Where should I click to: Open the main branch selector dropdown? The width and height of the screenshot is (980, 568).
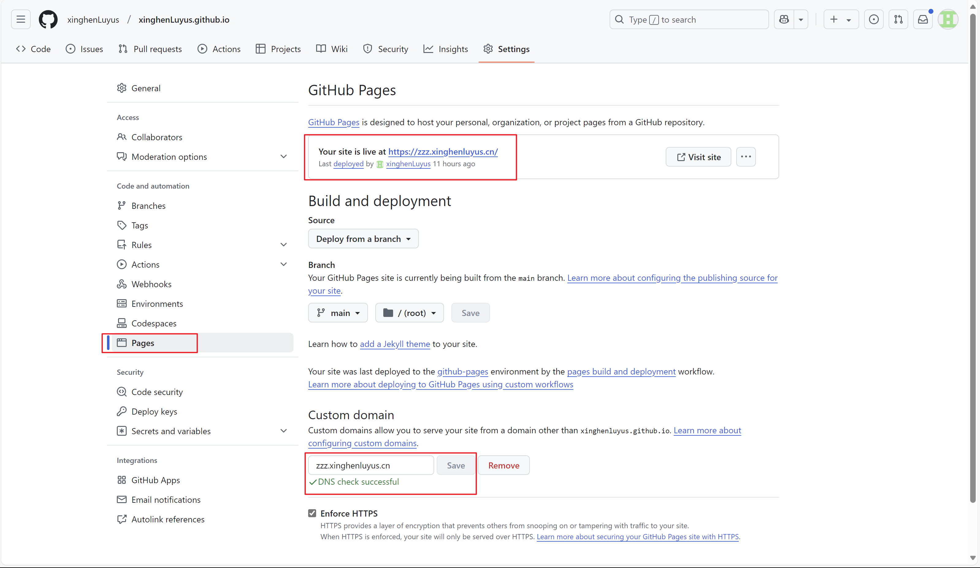(x=338, y=313)
